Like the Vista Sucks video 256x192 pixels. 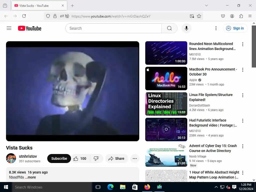[x=80, y=158]
